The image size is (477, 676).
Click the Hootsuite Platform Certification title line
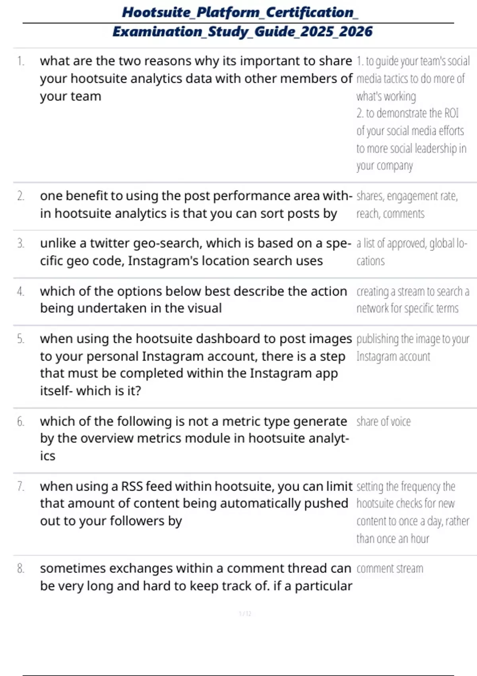240,12
